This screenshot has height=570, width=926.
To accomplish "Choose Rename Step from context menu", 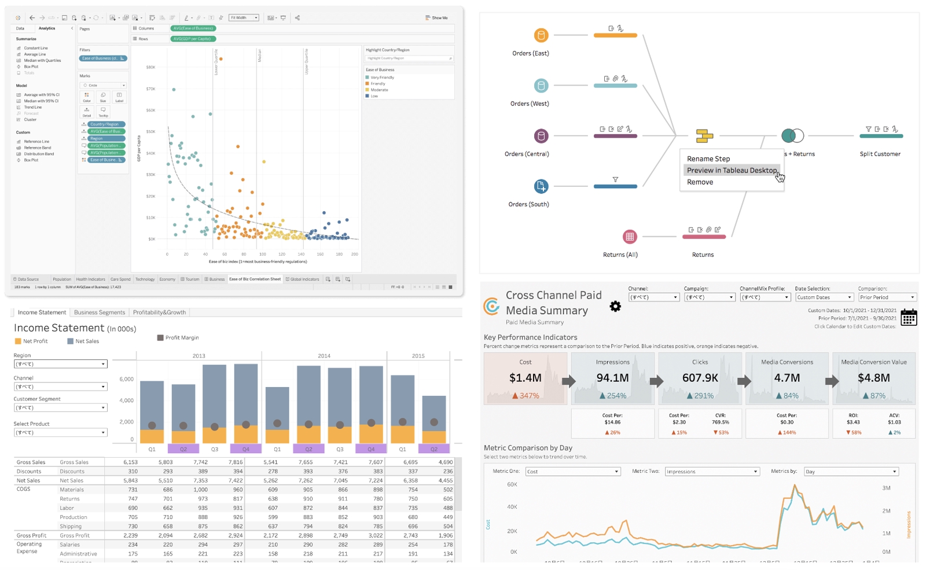I will [708, 159].
